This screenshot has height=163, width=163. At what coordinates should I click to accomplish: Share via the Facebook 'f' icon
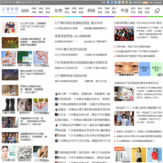coord(112,2)
